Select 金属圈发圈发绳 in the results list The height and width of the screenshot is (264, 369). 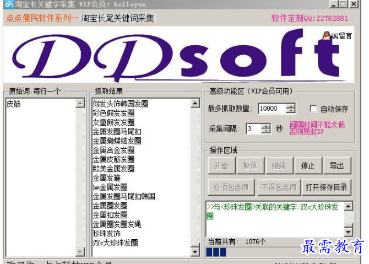point(117,224)
